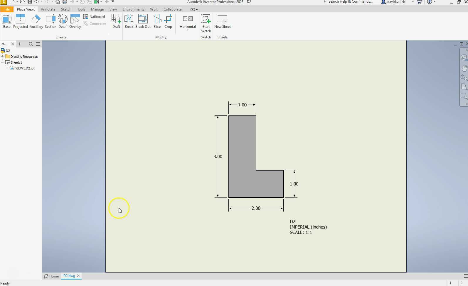
Task: Select the Break Out tool
Action: [143, 21]
